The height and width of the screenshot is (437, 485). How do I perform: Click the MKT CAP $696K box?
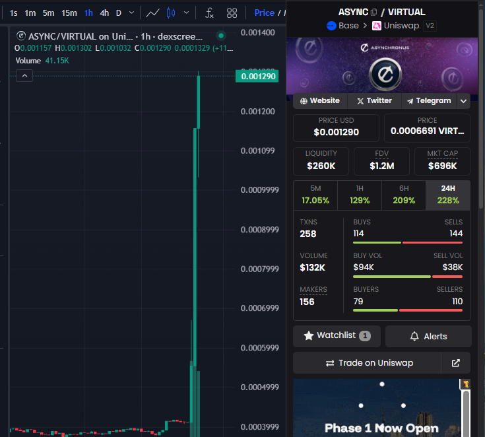click(442, 161)
